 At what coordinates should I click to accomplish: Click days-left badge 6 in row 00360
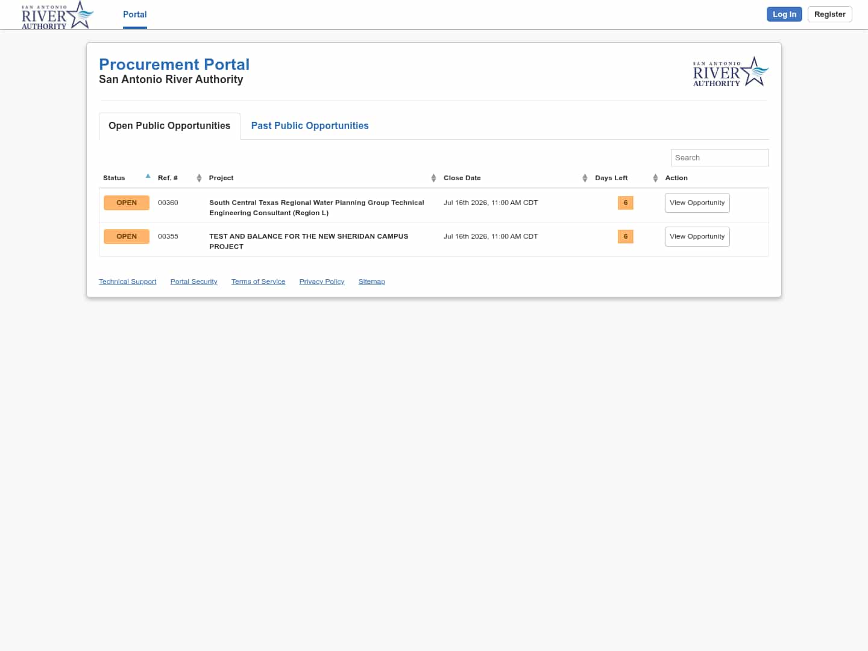pyautogui.click(x=626, y=203)
